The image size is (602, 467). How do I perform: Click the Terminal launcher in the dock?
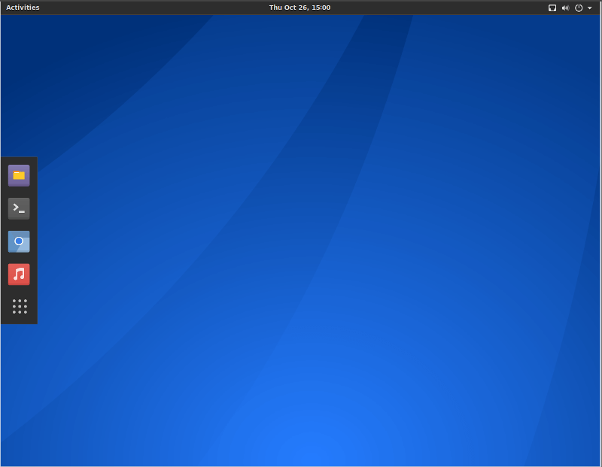pos(18,208)
